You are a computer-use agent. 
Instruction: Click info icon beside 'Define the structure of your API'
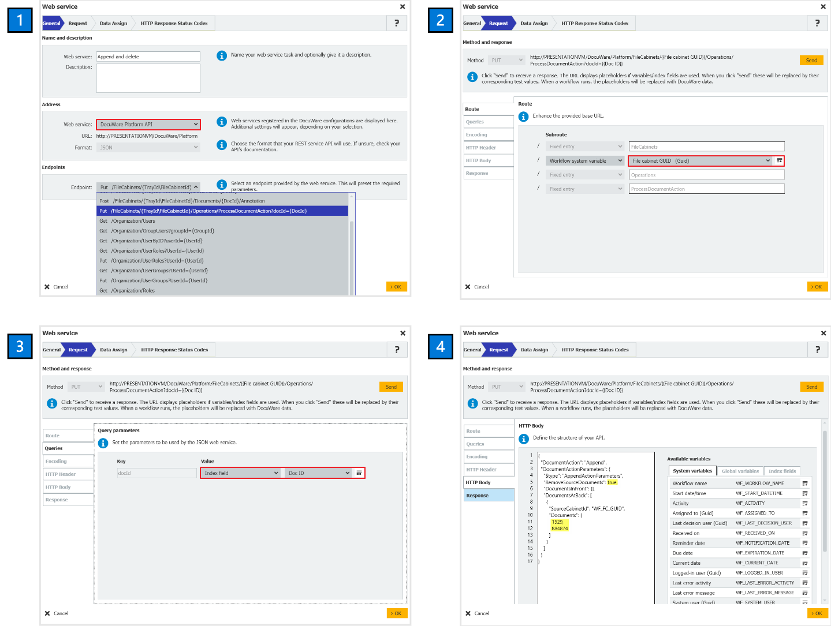click(523, 438)
